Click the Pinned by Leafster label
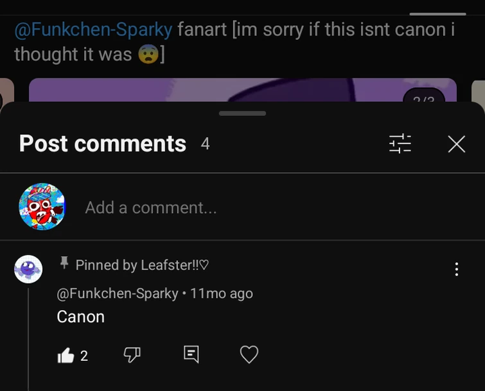 pos(142,265)
